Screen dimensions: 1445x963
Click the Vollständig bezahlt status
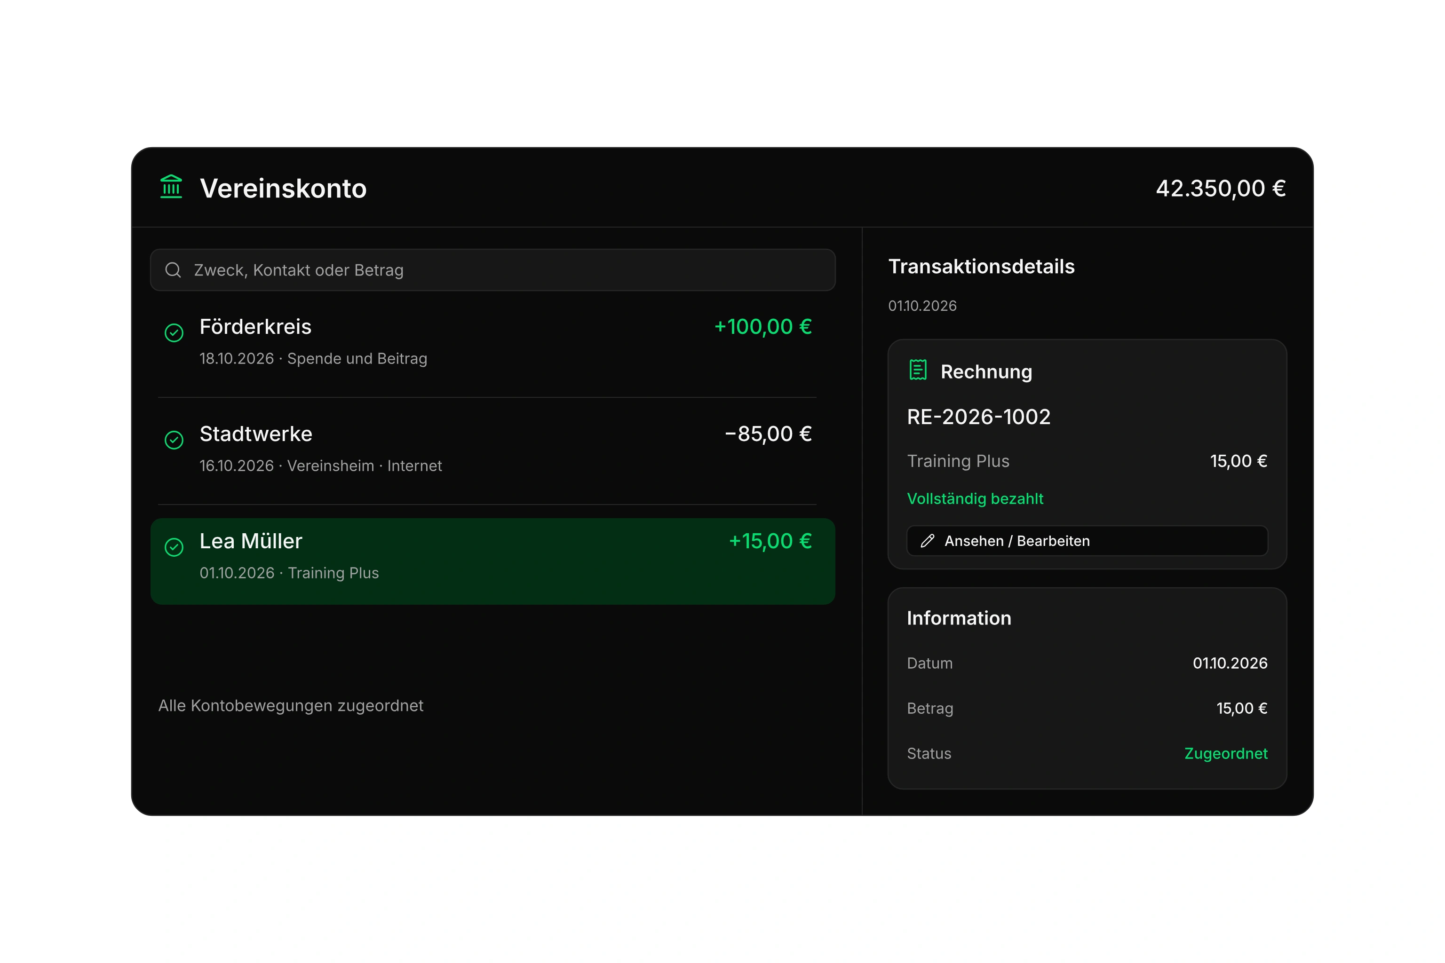pos(975,499)
